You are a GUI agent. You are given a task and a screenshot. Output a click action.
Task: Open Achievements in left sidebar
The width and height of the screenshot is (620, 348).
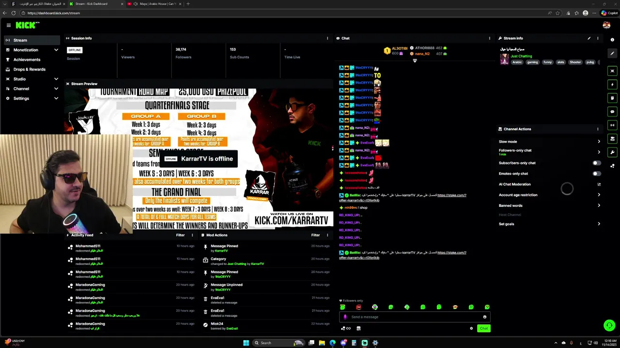coord(32,59)
